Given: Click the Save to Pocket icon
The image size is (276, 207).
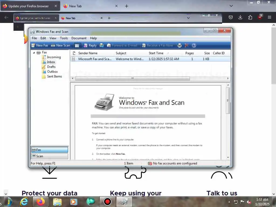Looking at the screenshot, I should [x=231, y=17].
